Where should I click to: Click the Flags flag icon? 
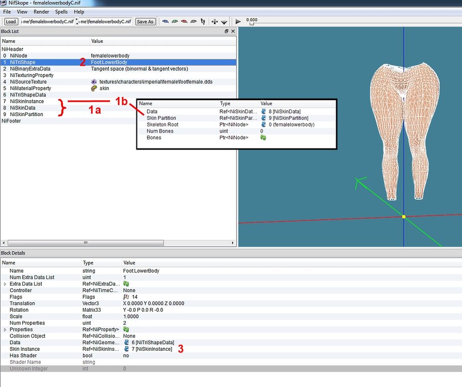click(126, 297)
